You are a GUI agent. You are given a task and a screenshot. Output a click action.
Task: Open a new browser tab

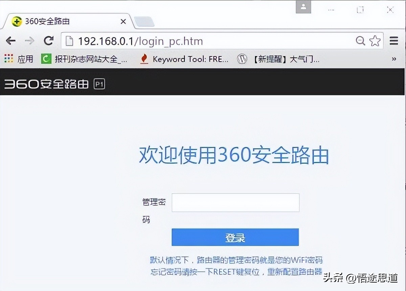pyautogui.click(x=144, y=21)
